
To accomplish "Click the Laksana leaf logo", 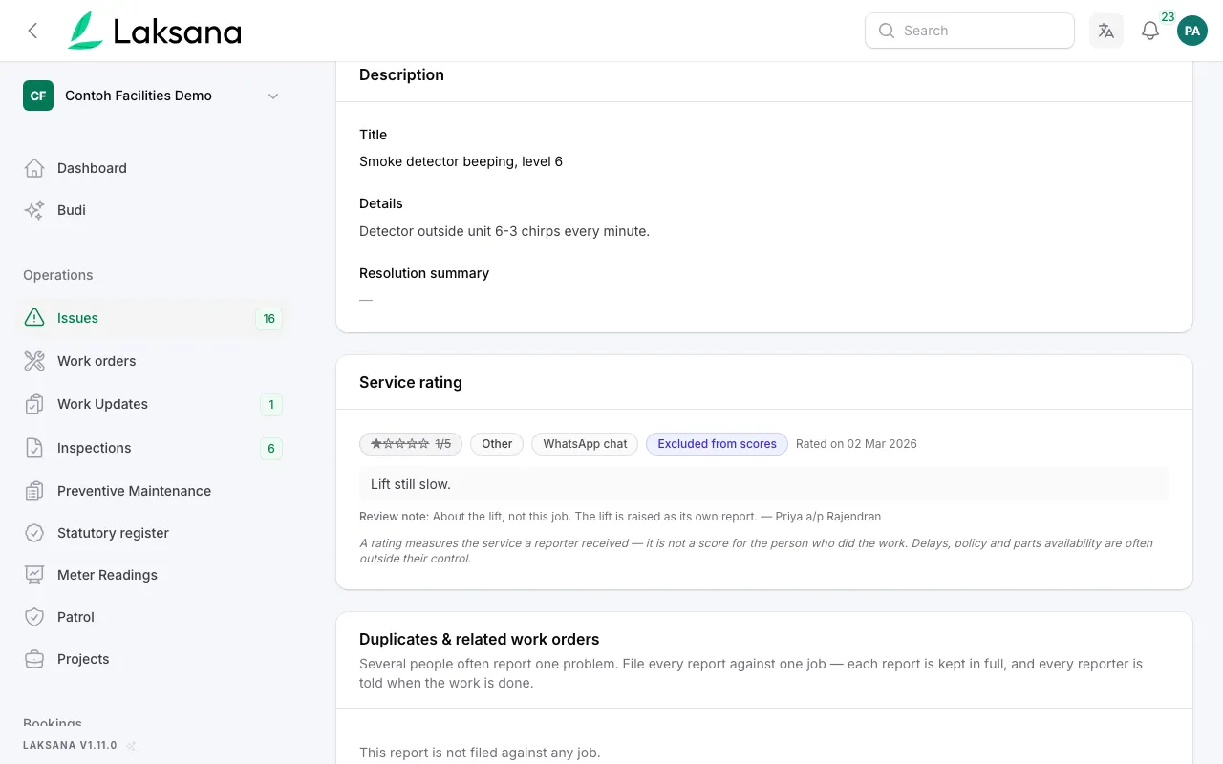I will click(85, 31).
